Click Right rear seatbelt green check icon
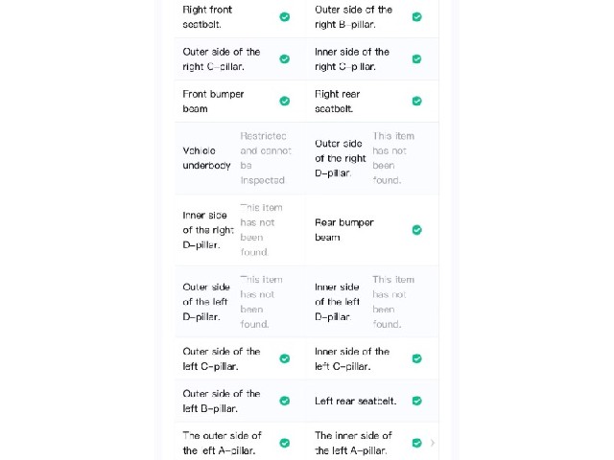The height and width of the screenshot is (460, 614). coord(417,101)
